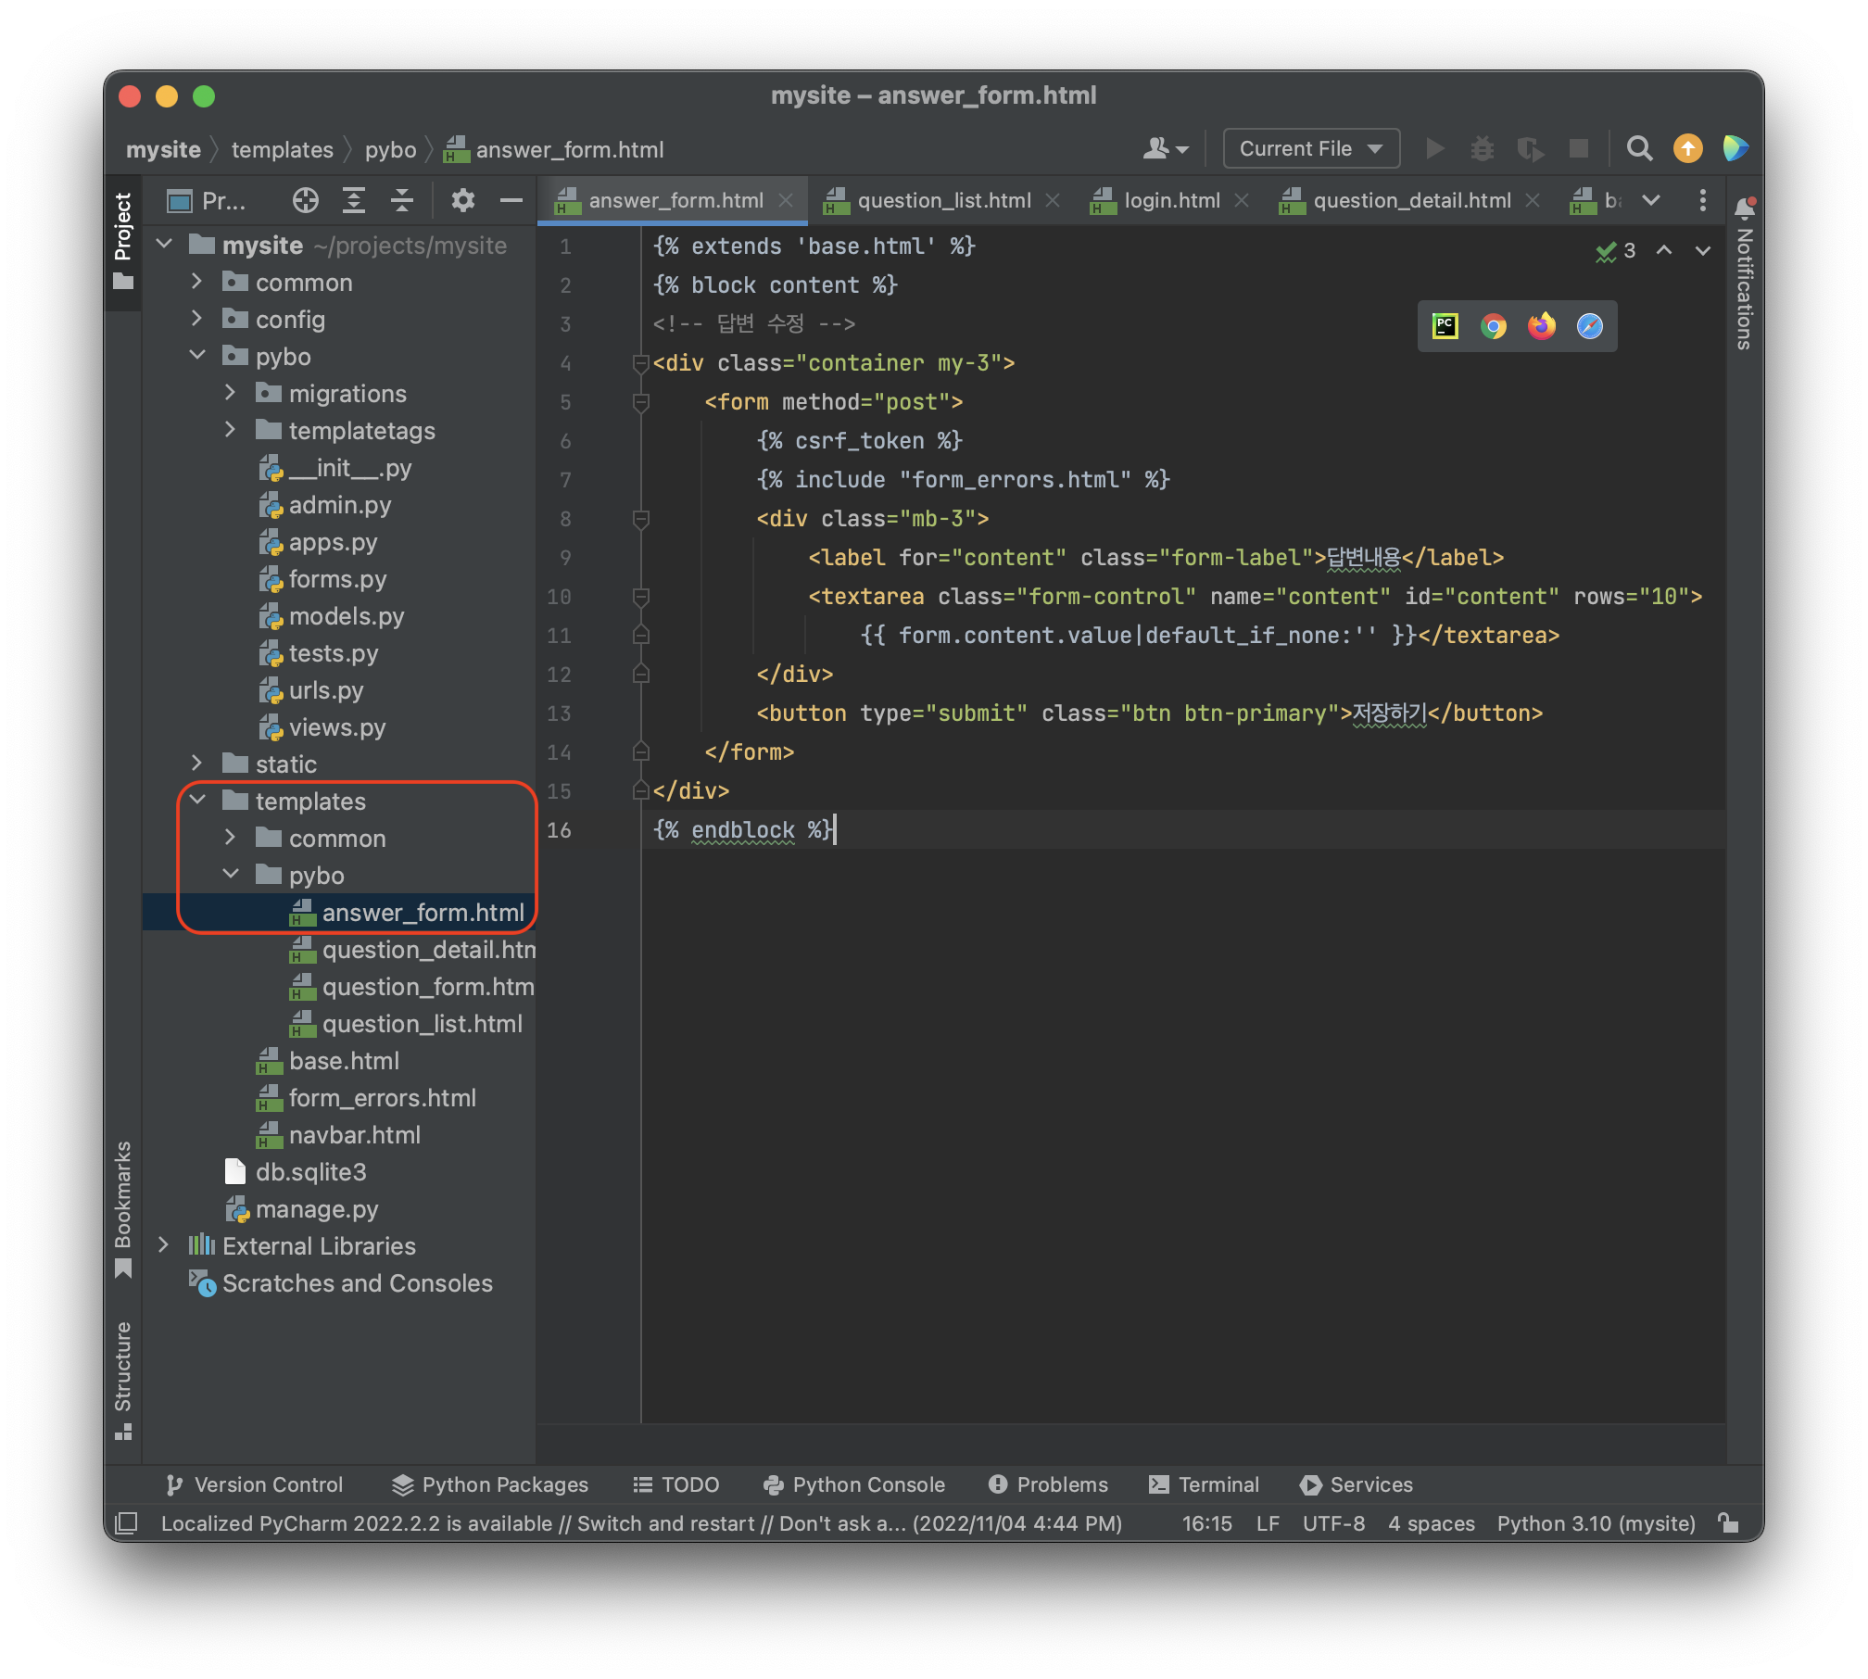Expand the migrations folder
Viewport: 1868px width, 1679px height.
[230, 394]
